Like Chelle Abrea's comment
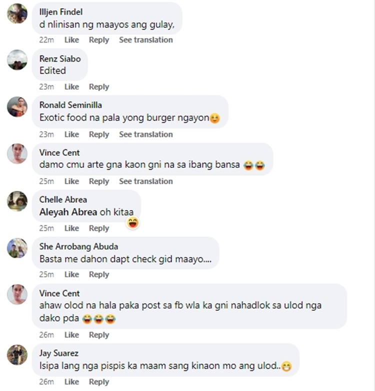 point(71,228)
